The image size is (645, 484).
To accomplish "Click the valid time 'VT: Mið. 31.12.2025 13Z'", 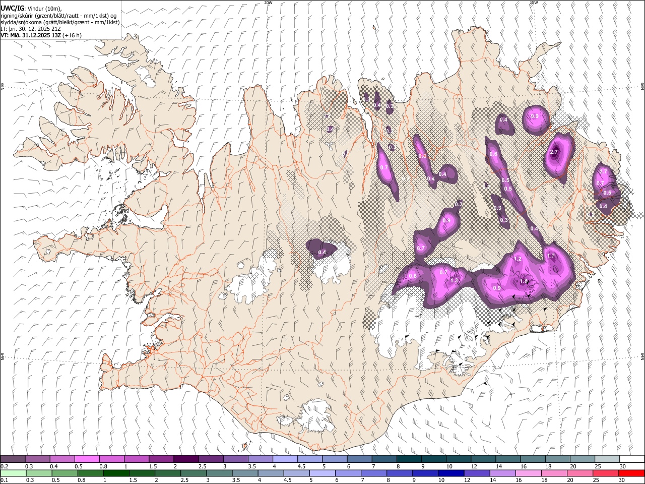I will click(31, 35).
